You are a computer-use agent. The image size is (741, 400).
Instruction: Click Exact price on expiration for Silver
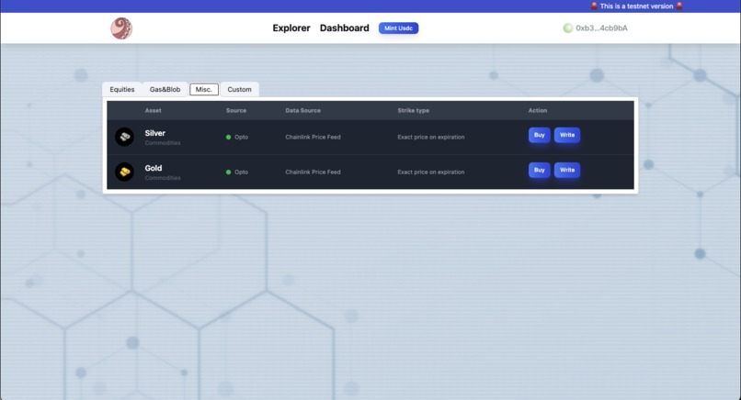431,138
